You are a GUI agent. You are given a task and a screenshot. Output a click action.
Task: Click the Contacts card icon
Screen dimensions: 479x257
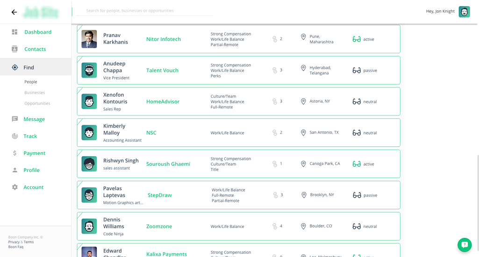click(x=14, y=49)
